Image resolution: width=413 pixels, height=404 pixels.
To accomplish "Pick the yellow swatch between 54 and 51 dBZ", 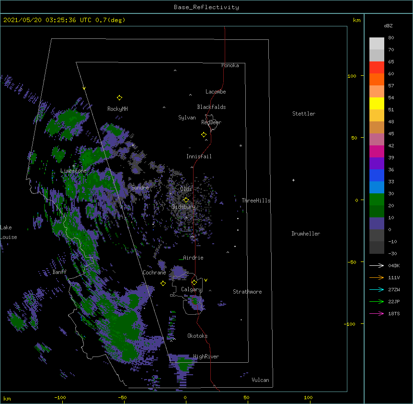I will tap(377, 103).
